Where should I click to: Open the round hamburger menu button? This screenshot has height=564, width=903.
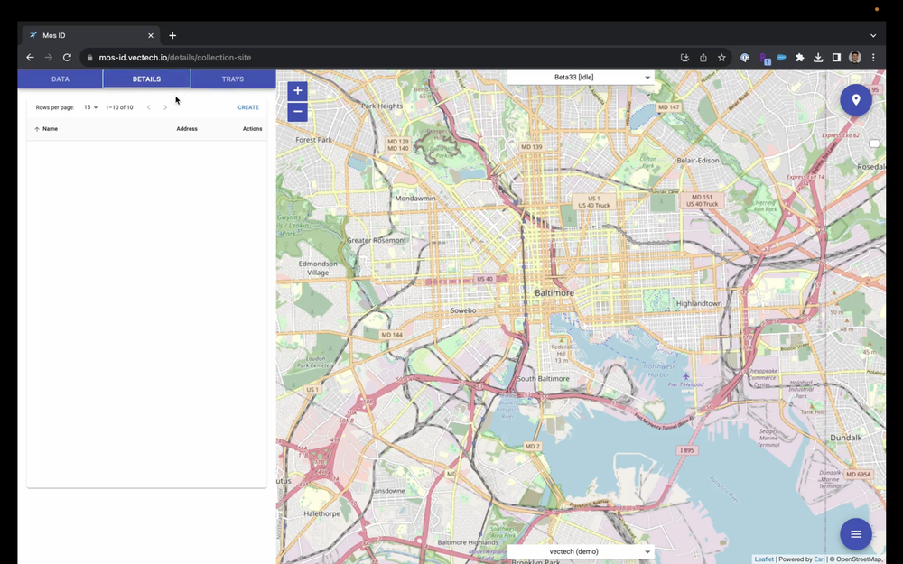coord(856,534)
